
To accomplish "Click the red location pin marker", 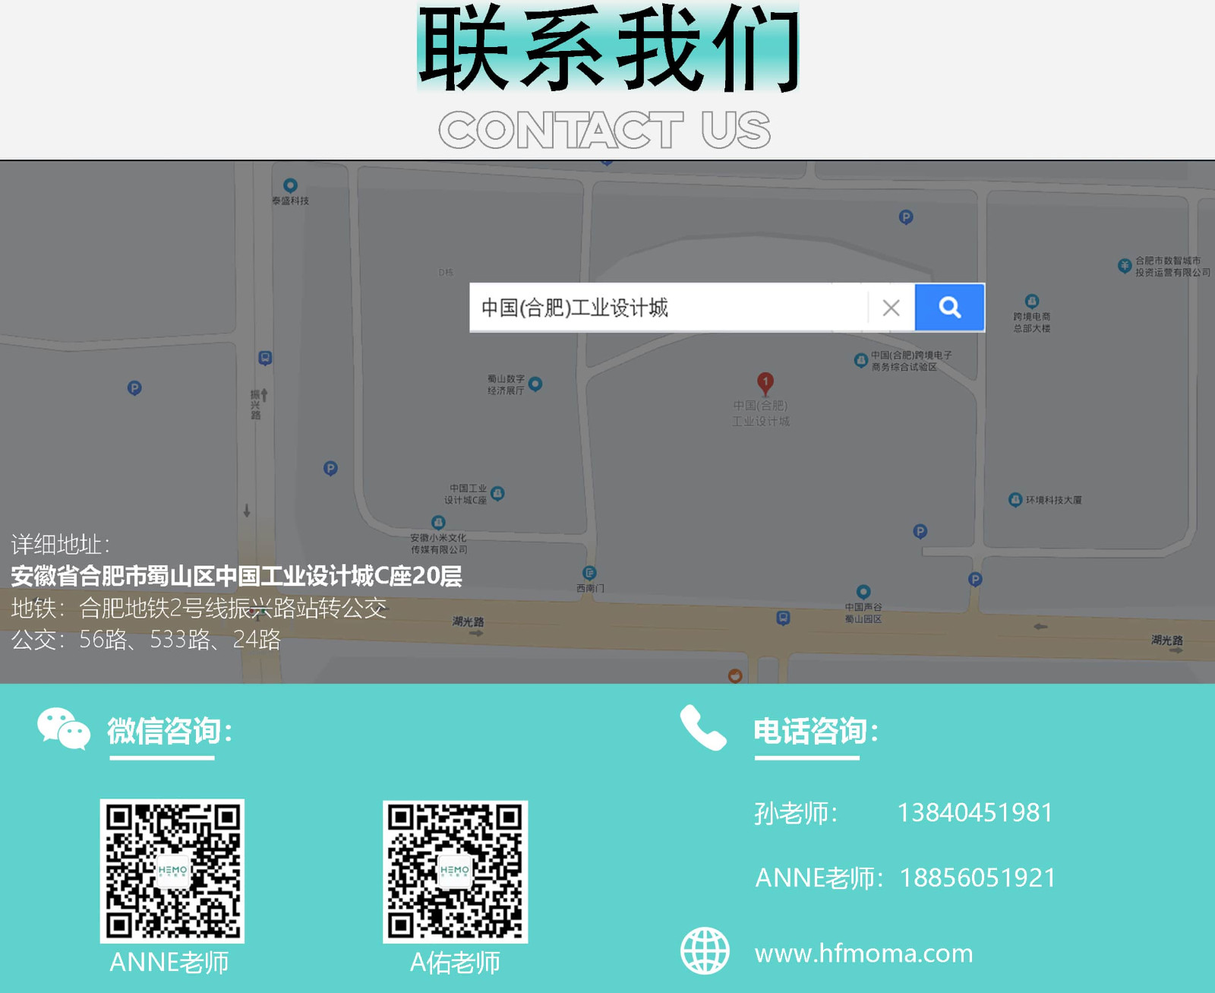I will tap(765, 384).
